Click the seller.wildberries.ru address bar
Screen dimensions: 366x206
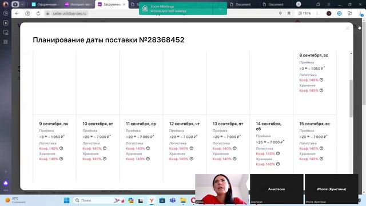coord(70,14)
